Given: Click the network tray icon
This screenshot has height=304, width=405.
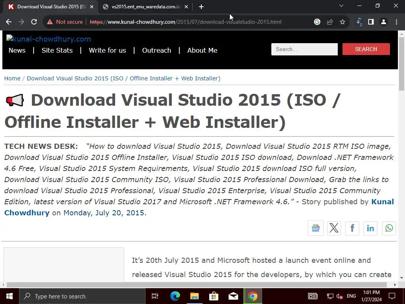Looking at the screenshot, I should pyautogui.click(x=330, y=296).
